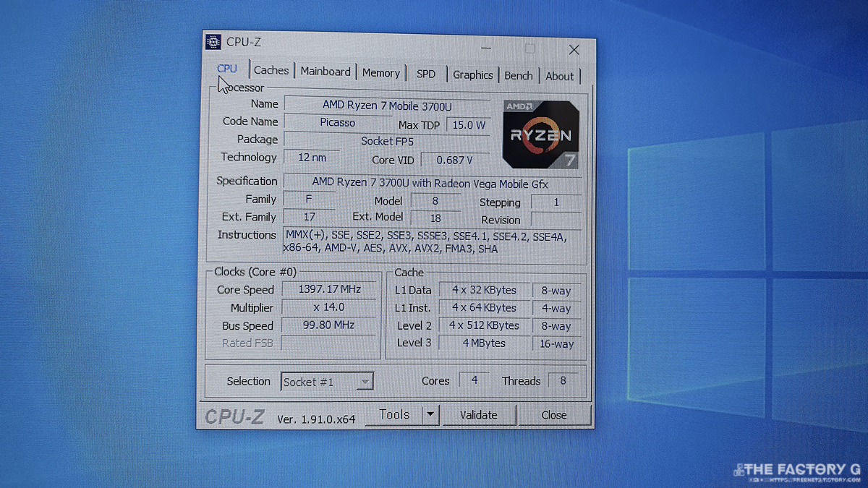Click the Stepping value 1
This screenshot has height=488, width=868.
pyautogui.click(x=556, y=202)
